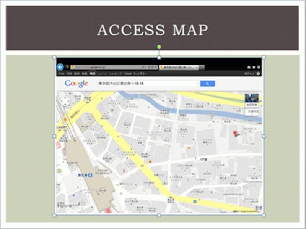The image size is (306, 229).
Task: Click the login link in the Google bar
Action: coord(249,74)
